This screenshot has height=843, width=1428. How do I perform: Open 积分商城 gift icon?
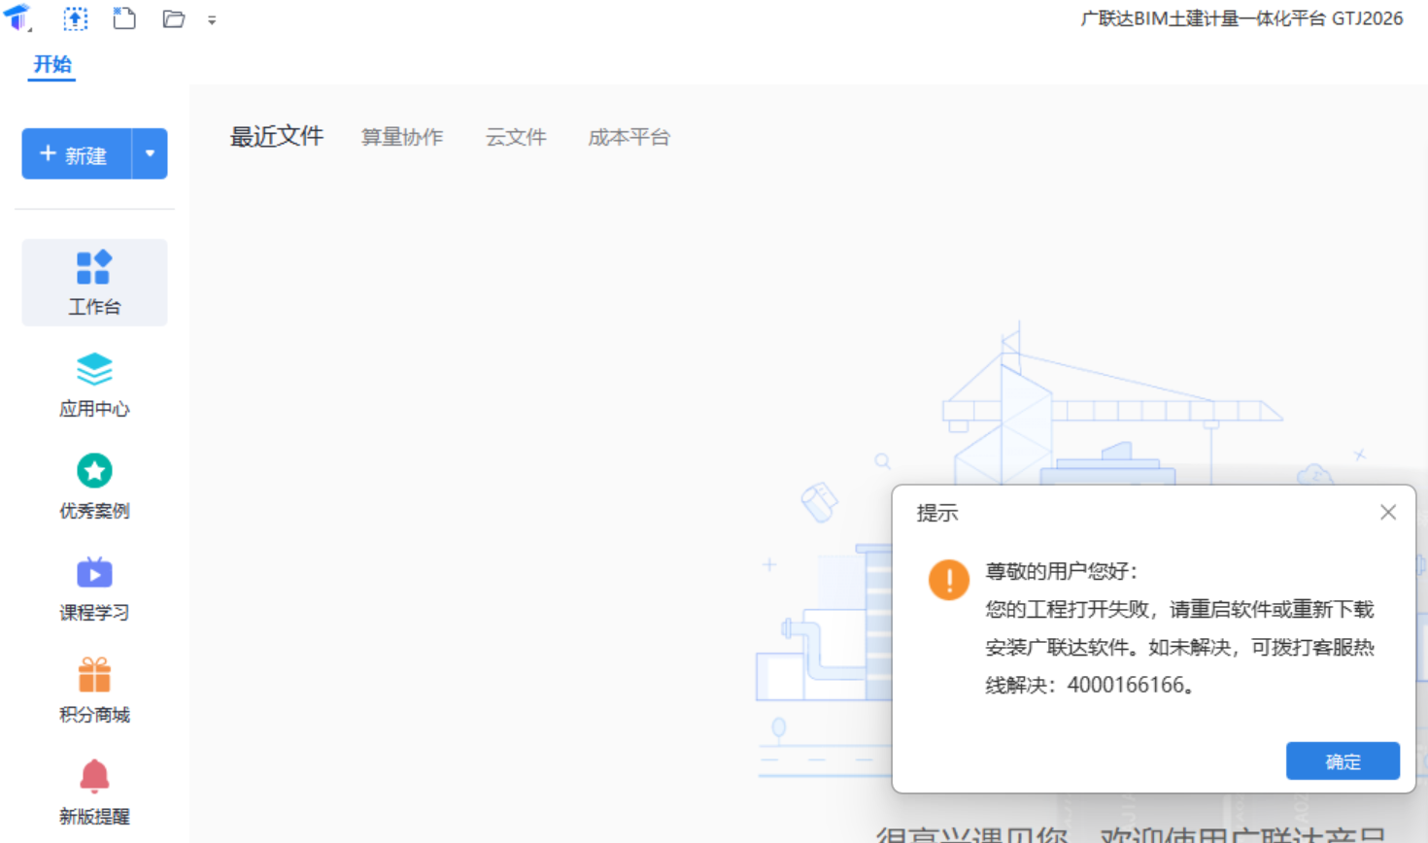click(x=94, y=675)
